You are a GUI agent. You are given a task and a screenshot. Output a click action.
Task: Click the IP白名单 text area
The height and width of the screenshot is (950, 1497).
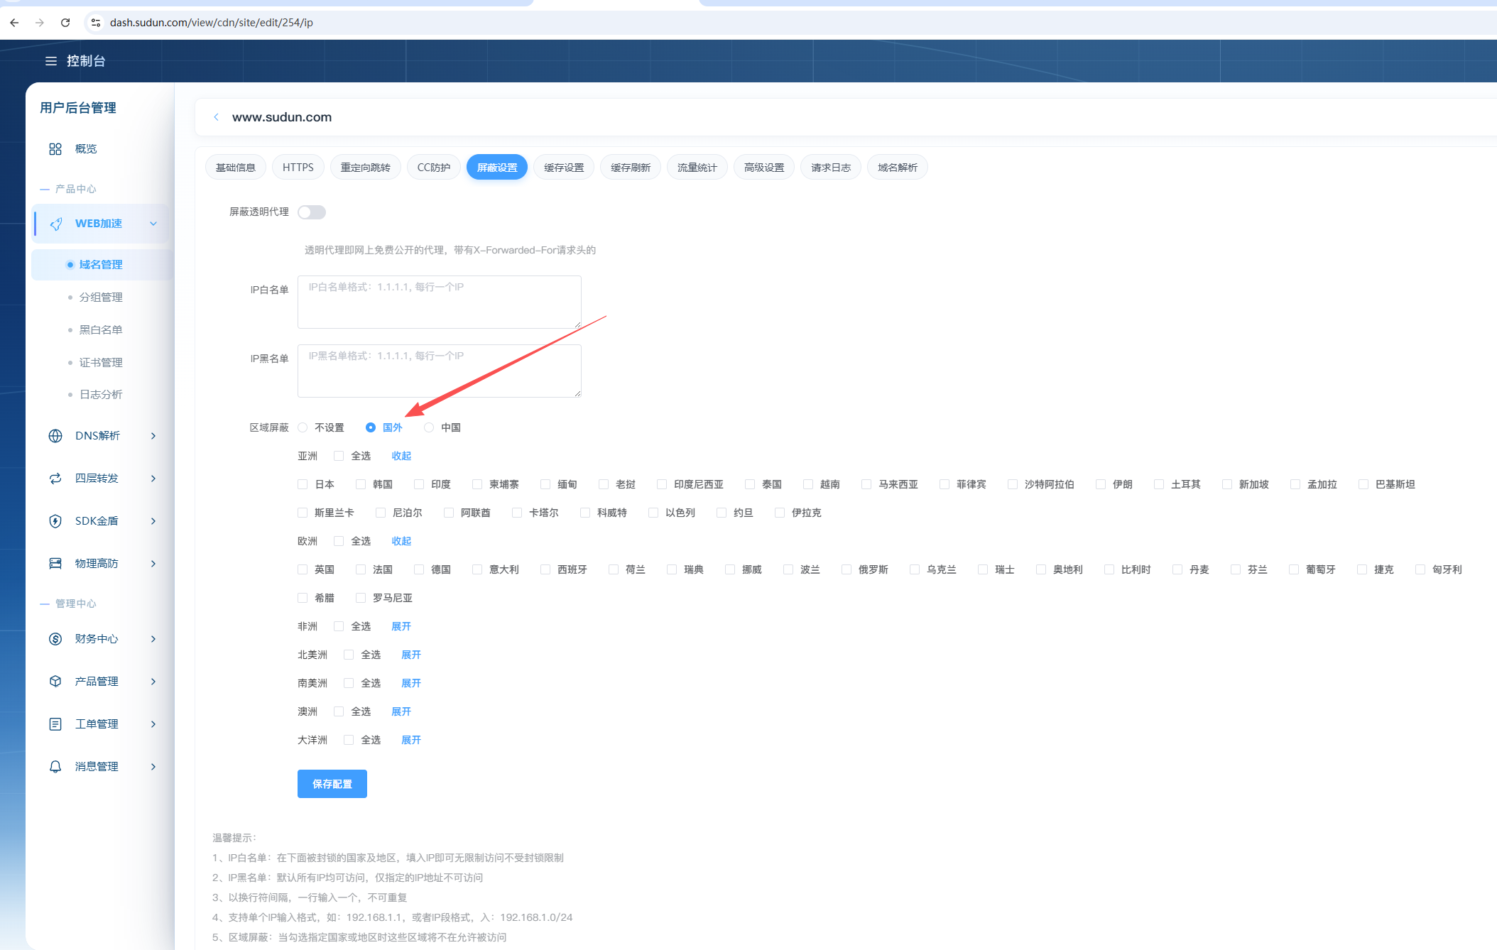click(x=440, y=302)
